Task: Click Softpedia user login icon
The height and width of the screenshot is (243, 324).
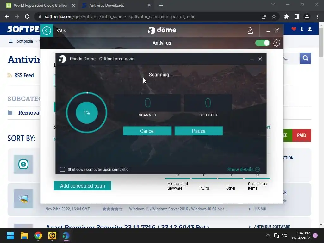Action: click(310, 29)
